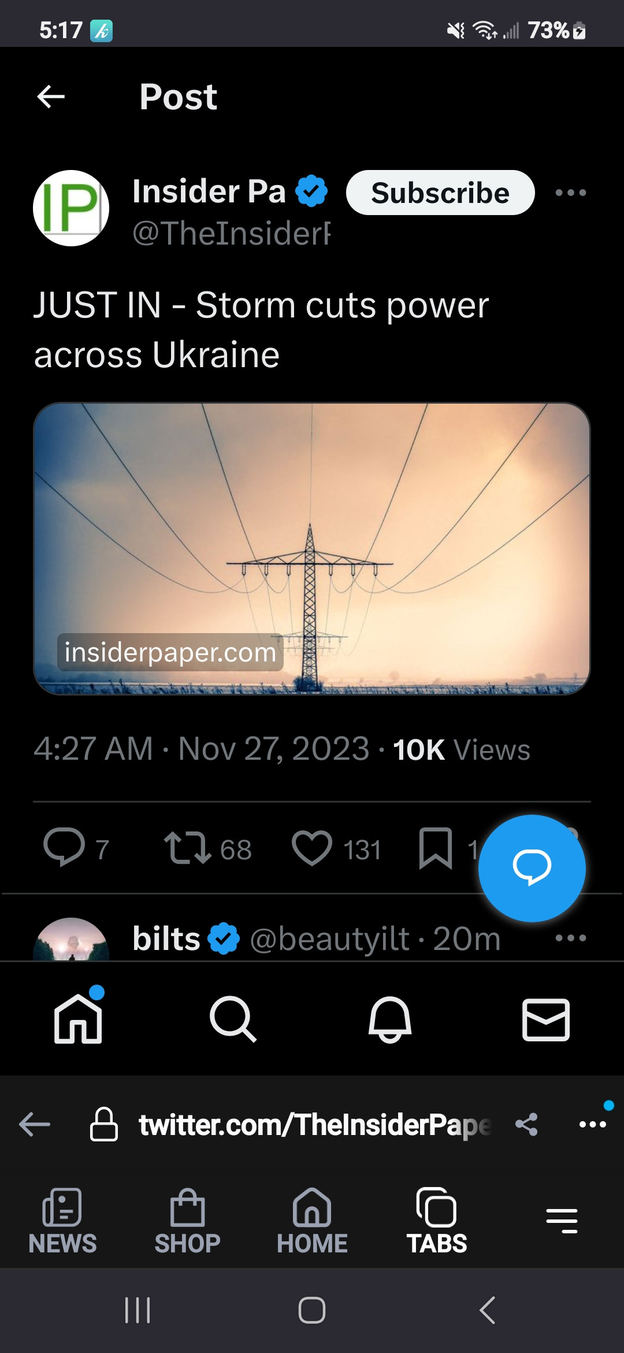Open browser three-dot overflow menu
624x1353 pixels.
pos(592,1125)
